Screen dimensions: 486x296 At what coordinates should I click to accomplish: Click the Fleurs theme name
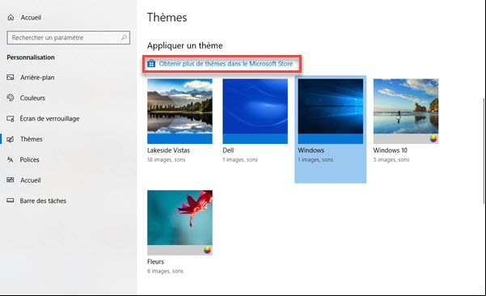click(155, 261)
